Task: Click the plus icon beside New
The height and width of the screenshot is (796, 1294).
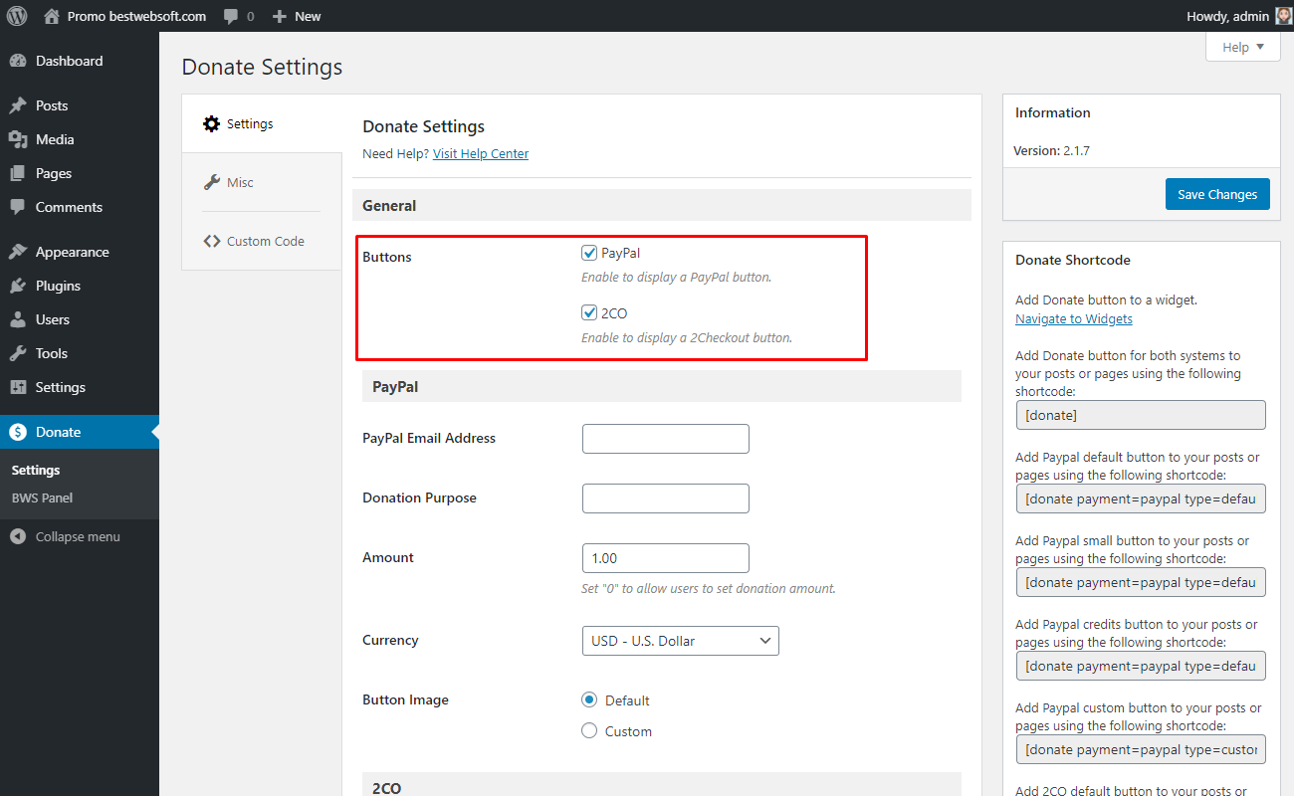Action: pyautogui.click(x=280, y=16)
